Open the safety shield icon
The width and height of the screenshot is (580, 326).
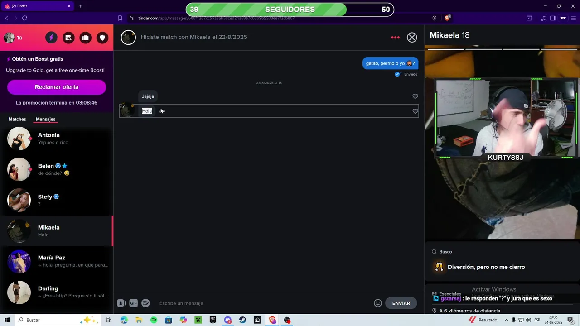pyautogui.click(x=103, y=38)
